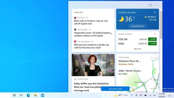
Task: Click the OneDrive cloud tray icon
Action: click(141, 95)
